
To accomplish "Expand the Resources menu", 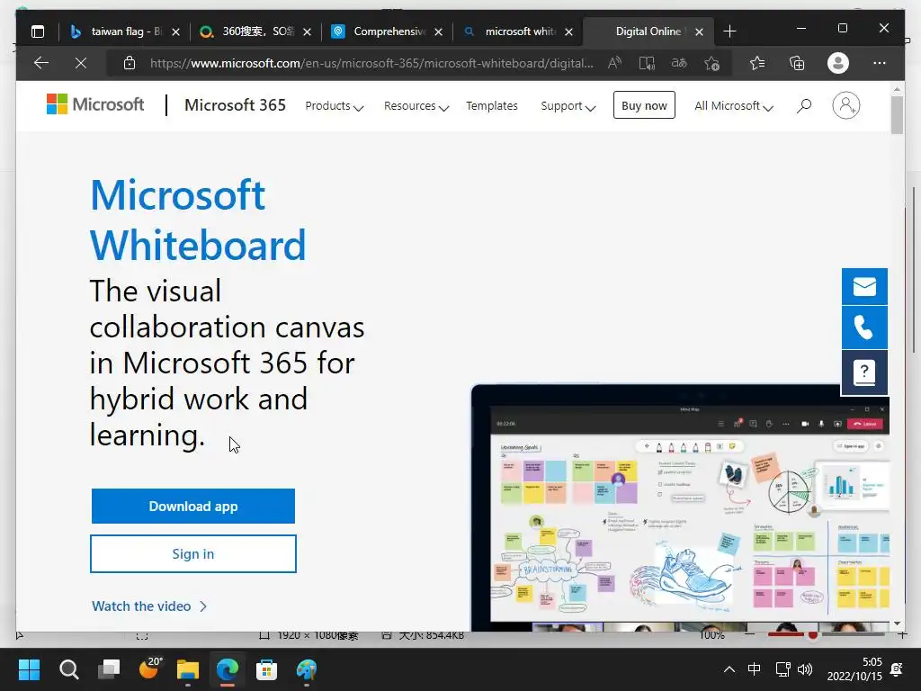I will point(416,106).
